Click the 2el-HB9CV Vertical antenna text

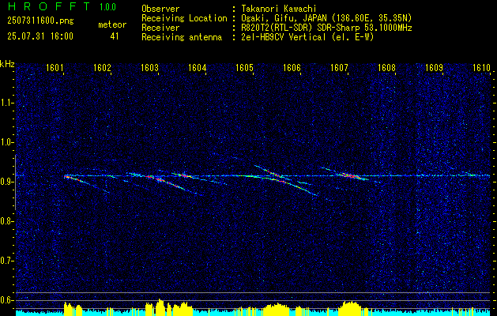point(307,37)
